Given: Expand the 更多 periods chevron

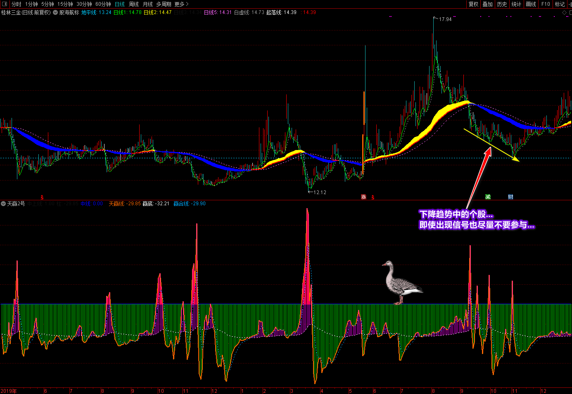Looking at the screenshot, I should [181, 4].
